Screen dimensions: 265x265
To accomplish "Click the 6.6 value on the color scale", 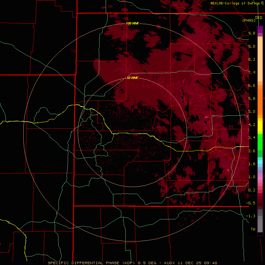I will coord(252,85).
